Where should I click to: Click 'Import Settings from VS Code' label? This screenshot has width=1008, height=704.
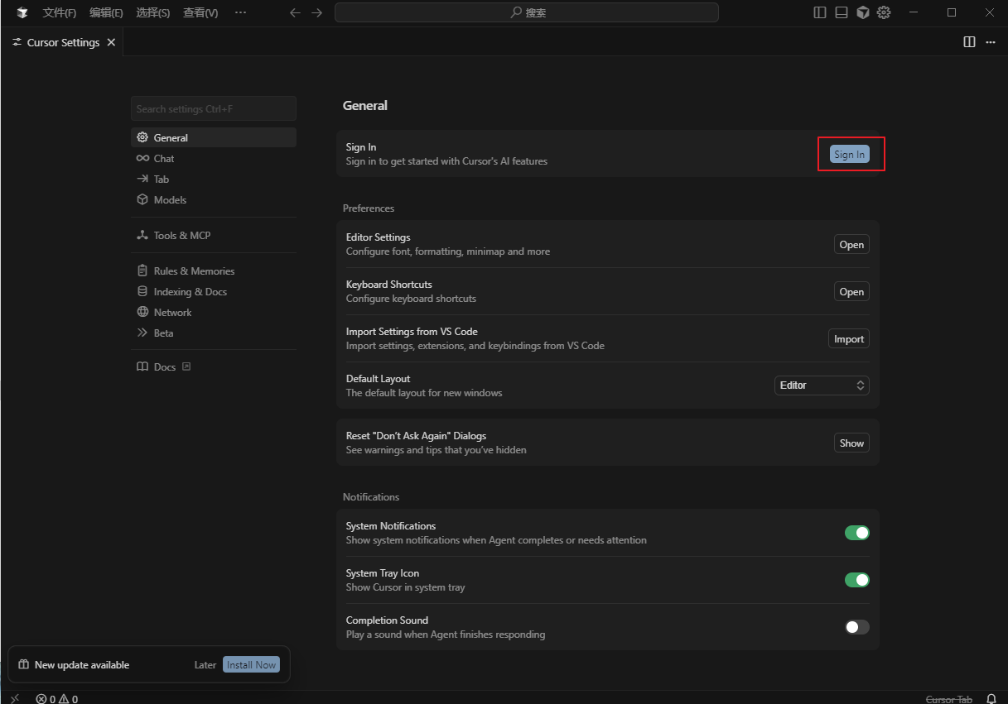pos(412,331)
